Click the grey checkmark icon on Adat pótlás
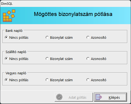Image resolution: width=131 pixels, height=104 pixels. click(59, 97)
